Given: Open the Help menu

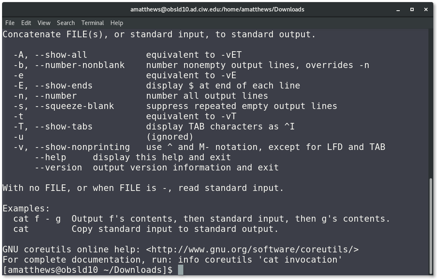Looking at the screenshot, I should tap(117, 23).
